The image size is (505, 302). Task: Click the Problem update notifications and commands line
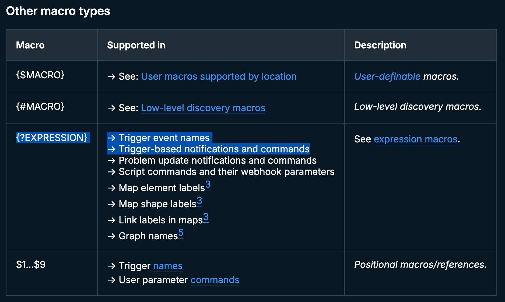click(x=218, y=160)
